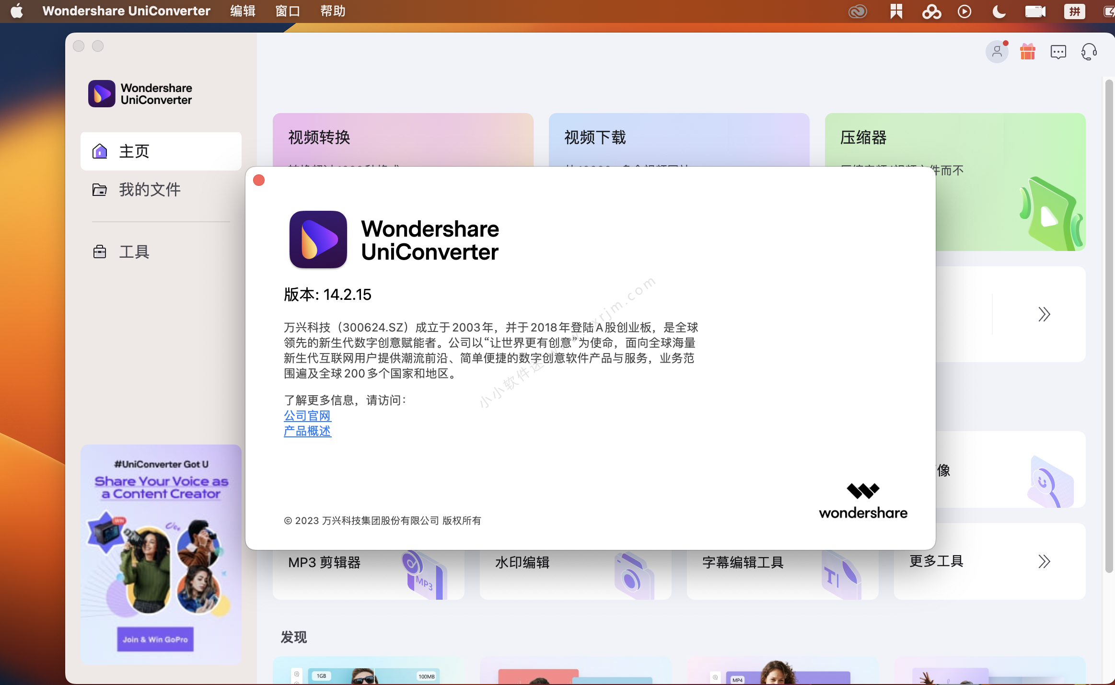The width and height of the screenshot is (1115, 685).
Task: Click the My Files folder icon
Action: [x=100, y=190]
